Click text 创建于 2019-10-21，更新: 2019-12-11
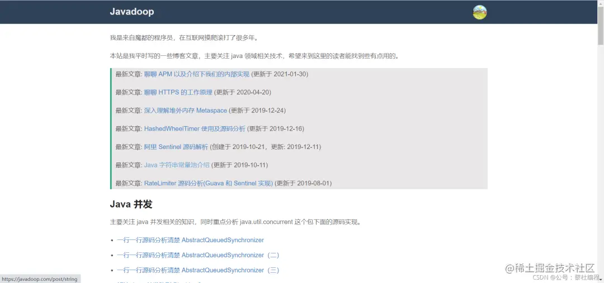The image size is (604, 283). [x=266, y=147]
